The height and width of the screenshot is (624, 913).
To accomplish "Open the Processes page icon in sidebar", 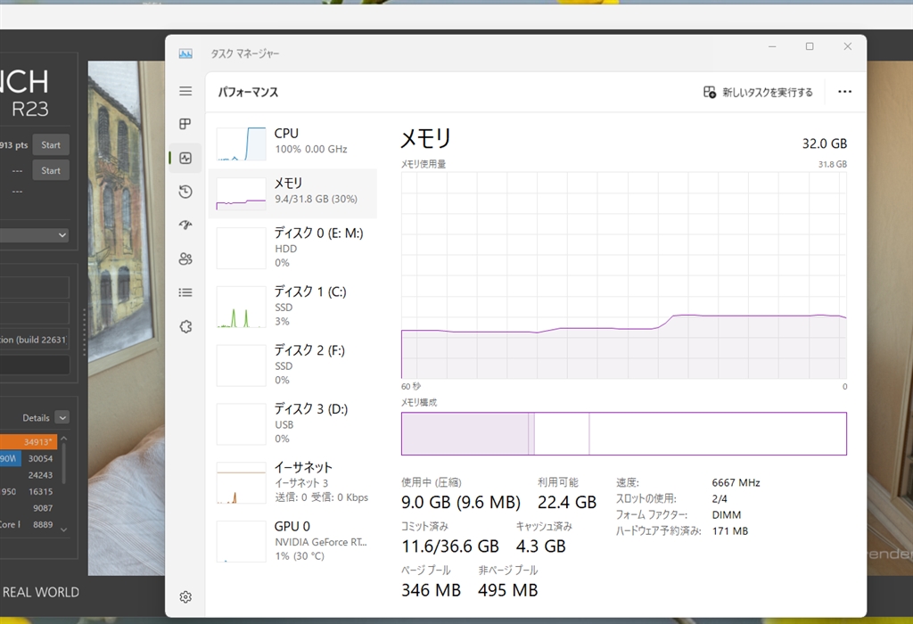I will tap(185, 123).
